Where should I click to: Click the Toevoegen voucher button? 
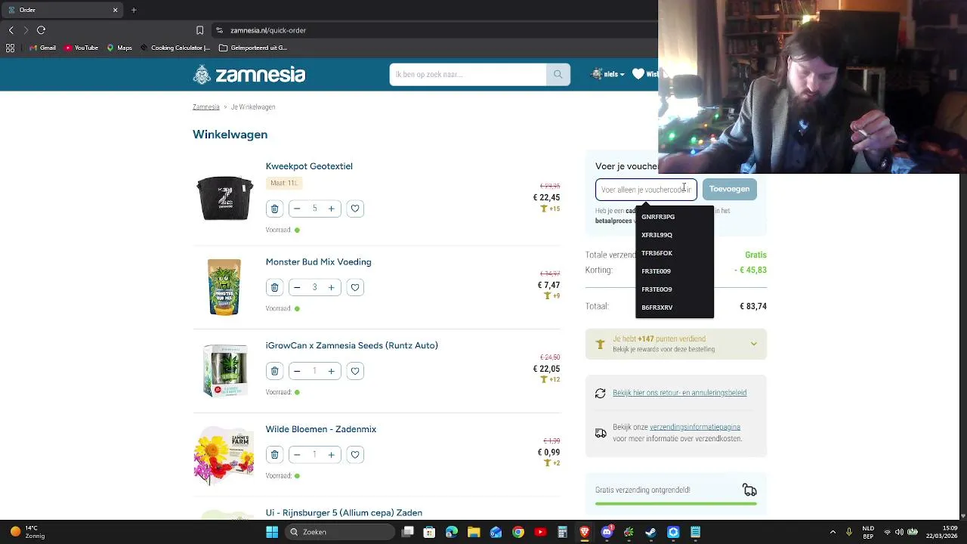tap(729, 189)
